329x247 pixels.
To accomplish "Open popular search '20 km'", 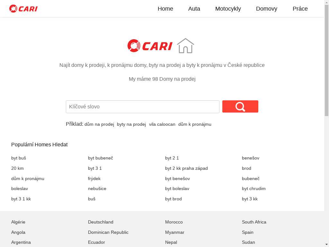I will point(17,168).
